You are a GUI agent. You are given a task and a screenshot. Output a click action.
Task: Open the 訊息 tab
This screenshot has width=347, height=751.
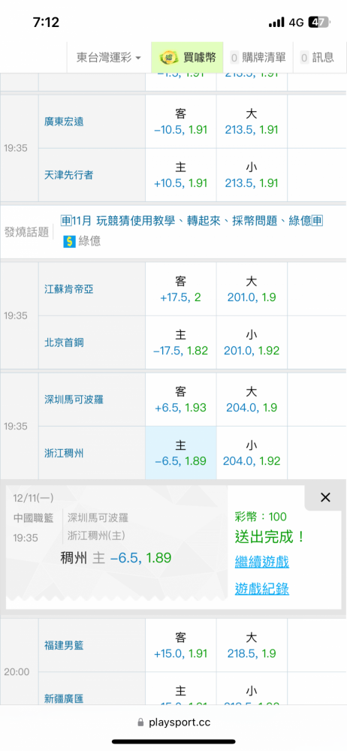click(x=317, y=58)
